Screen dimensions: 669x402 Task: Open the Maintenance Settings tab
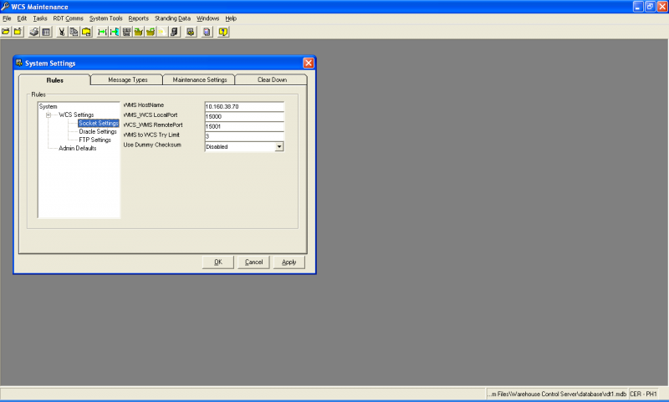(199, 79)
